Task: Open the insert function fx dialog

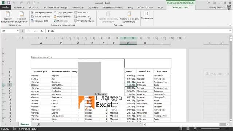Action: [x=42, y=31]
